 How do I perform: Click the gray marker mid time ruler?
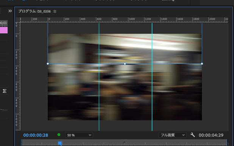click(x=124, y=143)
